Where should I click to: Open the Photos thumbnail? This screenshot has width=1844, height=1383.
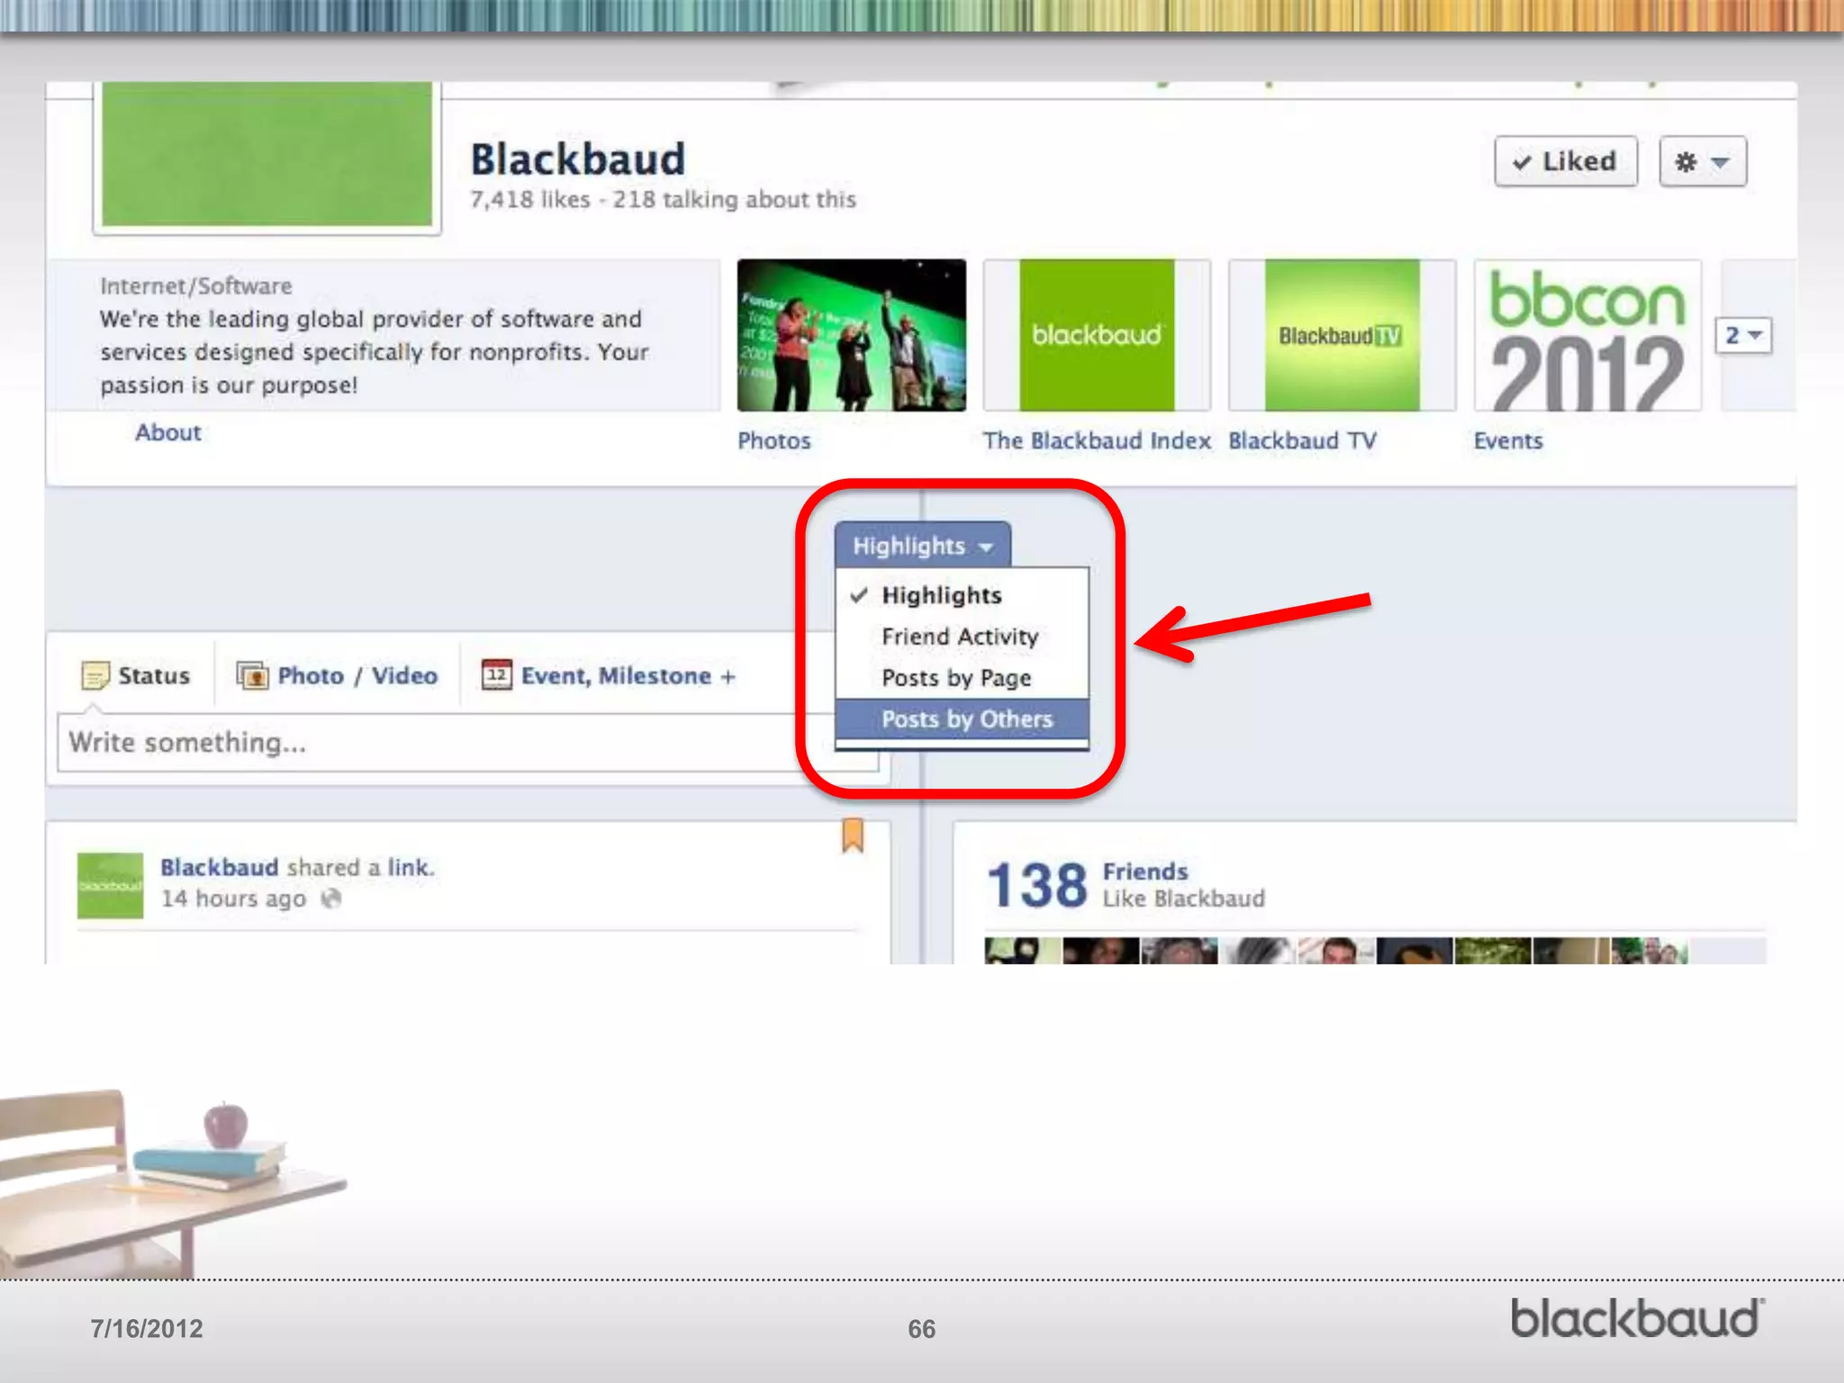tap(851, 336)
